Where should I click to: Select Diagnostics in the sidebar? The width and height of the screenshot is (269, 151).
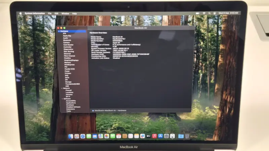pos(68,49)
